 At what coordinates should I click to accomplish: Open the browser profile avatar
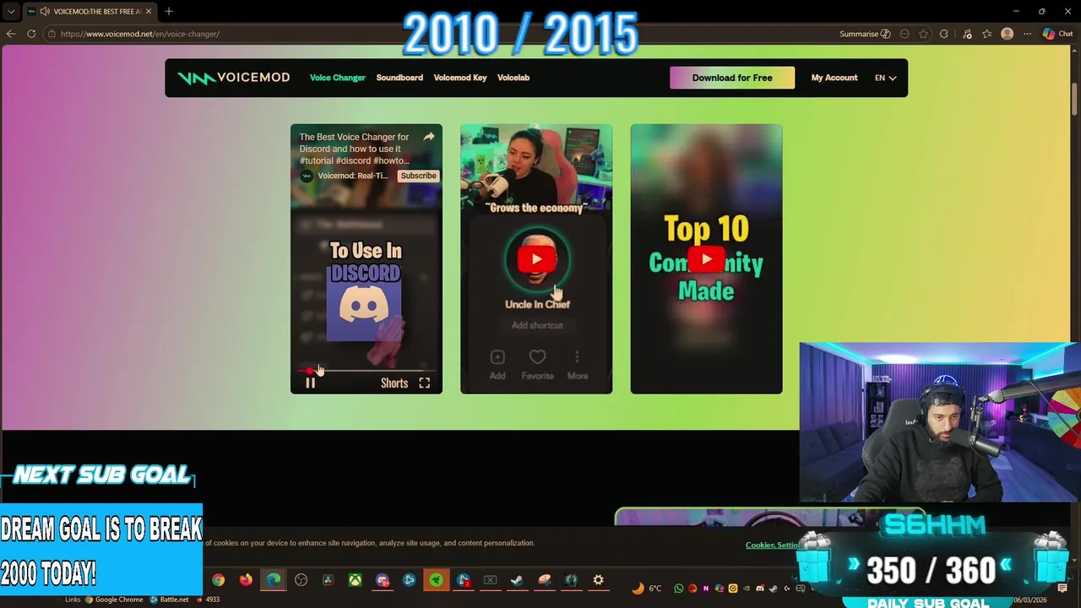1007,34
